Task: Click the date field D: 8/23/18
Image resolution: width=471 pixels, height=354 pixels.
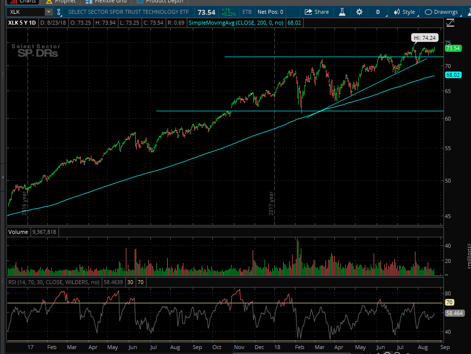Action: (x=53, y=23)
